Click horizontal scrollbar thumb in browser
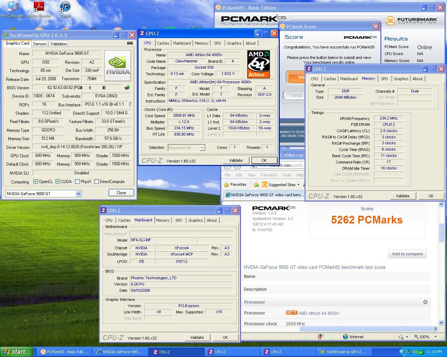The image size is (447, 357). [x=365, y=328]
